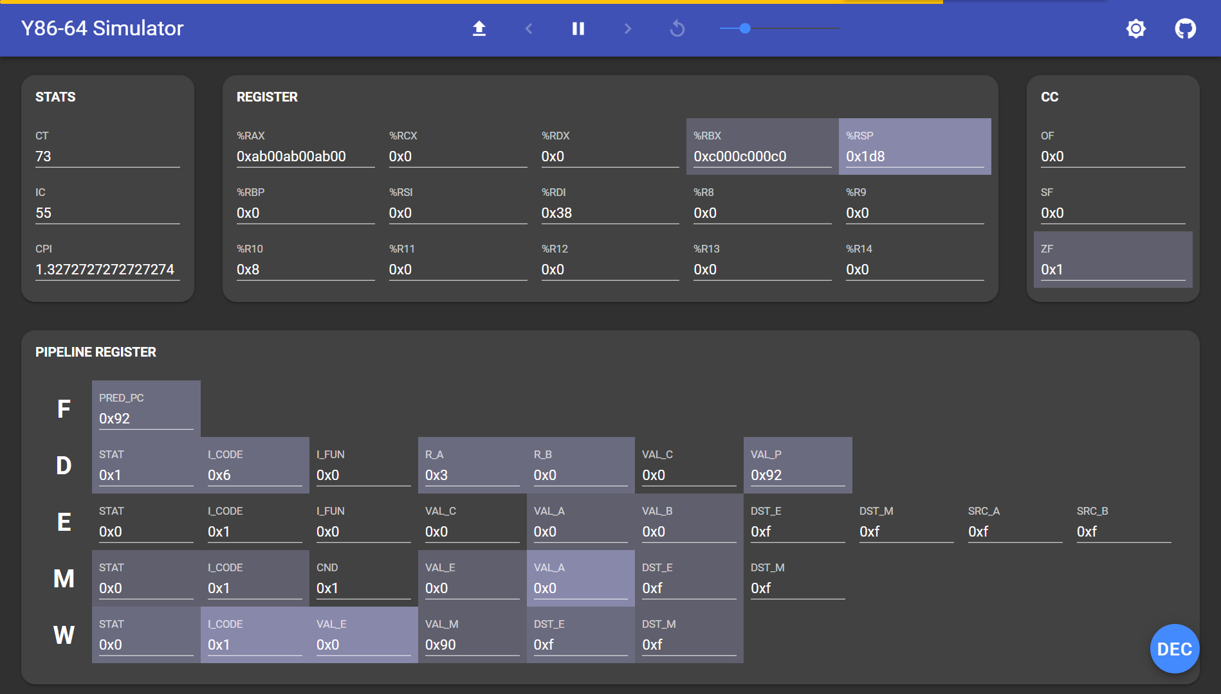Viewport: 1221px width, 694px height.
Task: Toggle dark/light theme brightness icon
Action: click(x=1136, y=28)
